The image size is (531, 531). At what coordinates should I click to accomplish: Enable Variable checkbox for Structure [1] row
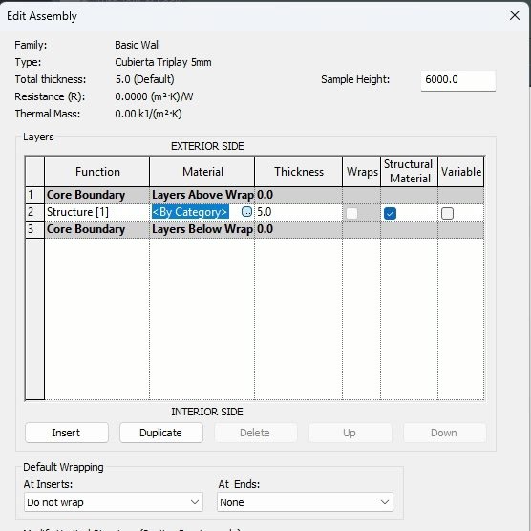click(447, 213)
